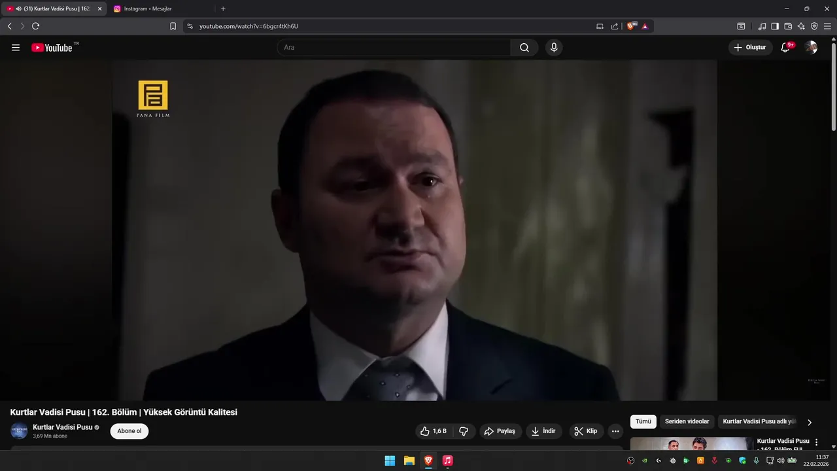This screenshot has width=837, height=471.
Task: Select Kurtlar Vadisi Pusu adlı filter chip
Action: [759, 422]
